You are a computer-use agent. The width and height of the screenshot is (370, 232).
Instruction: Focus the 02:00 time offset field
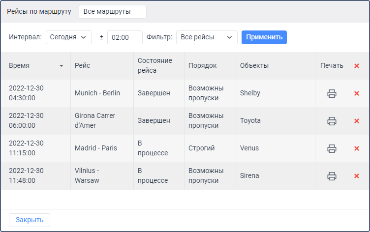click(x=124, y=37)
